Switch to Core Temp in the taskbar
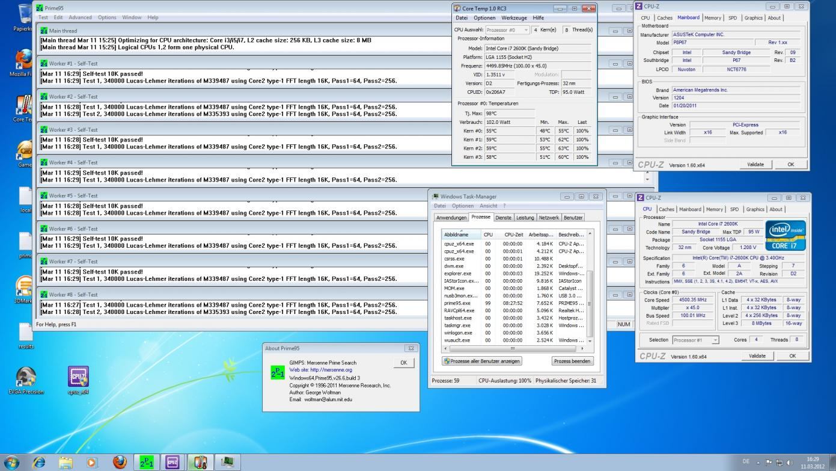 200,462
